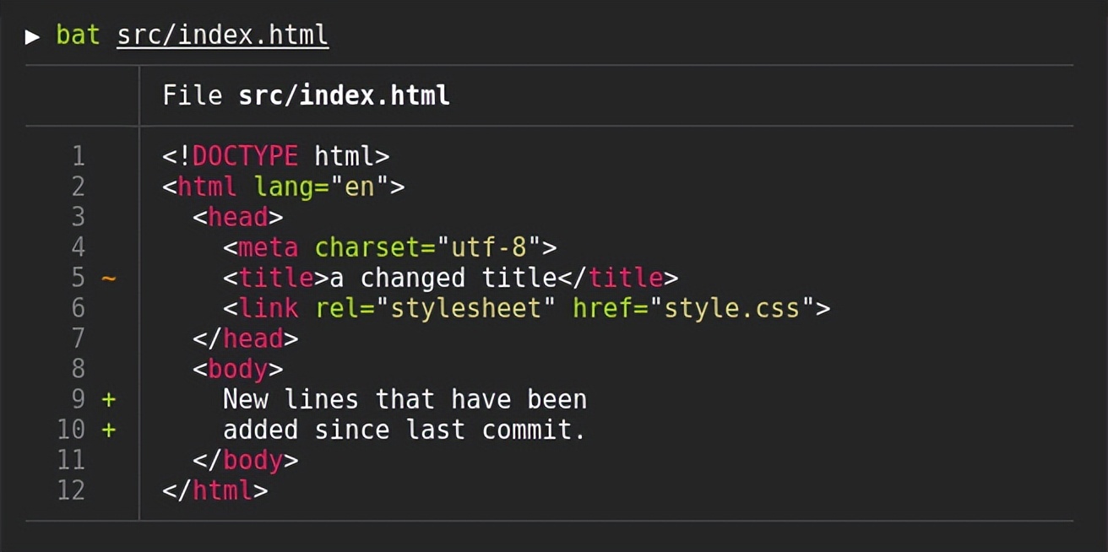The height and width of the screenshot is (552, 1108).
Task: Click the prompt arrow before bat command
Action: click(33, 36)
